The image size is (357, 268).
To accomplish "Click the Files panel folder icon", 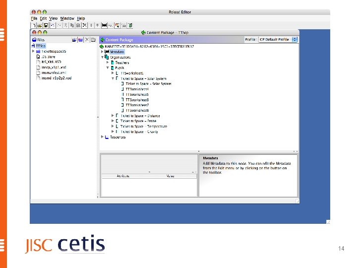I will pyautogui.click(x=34, y=40).
